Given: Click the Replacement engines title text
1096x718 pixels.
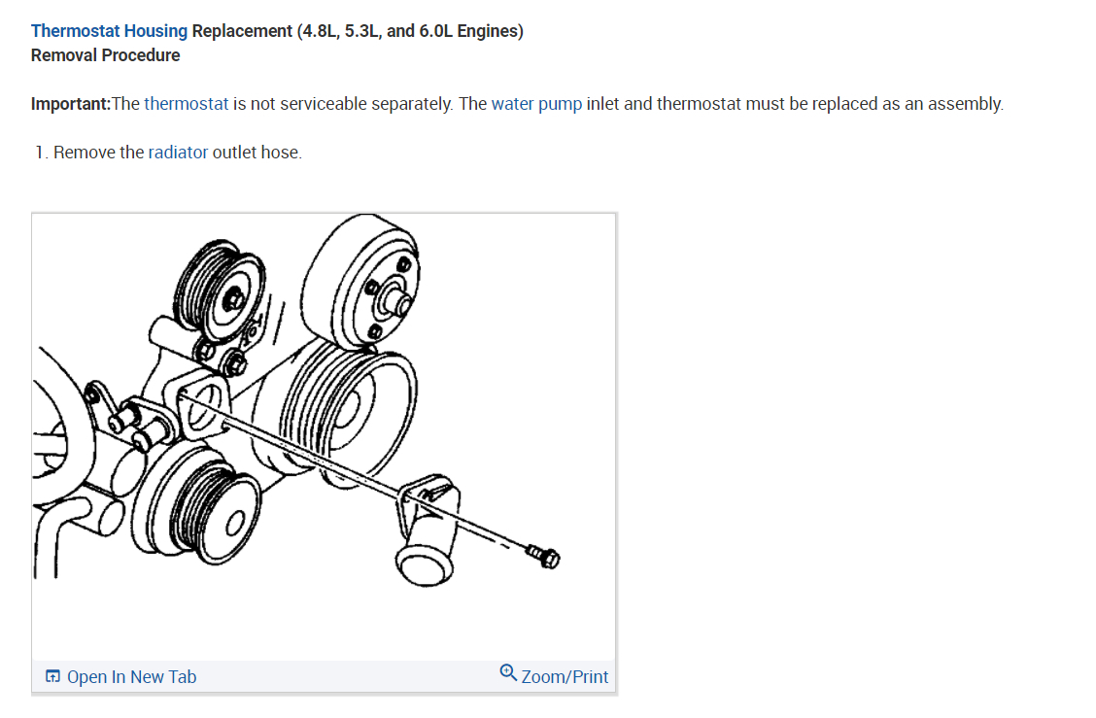Looking at the screenshot, I should click(x=358, y=31).
